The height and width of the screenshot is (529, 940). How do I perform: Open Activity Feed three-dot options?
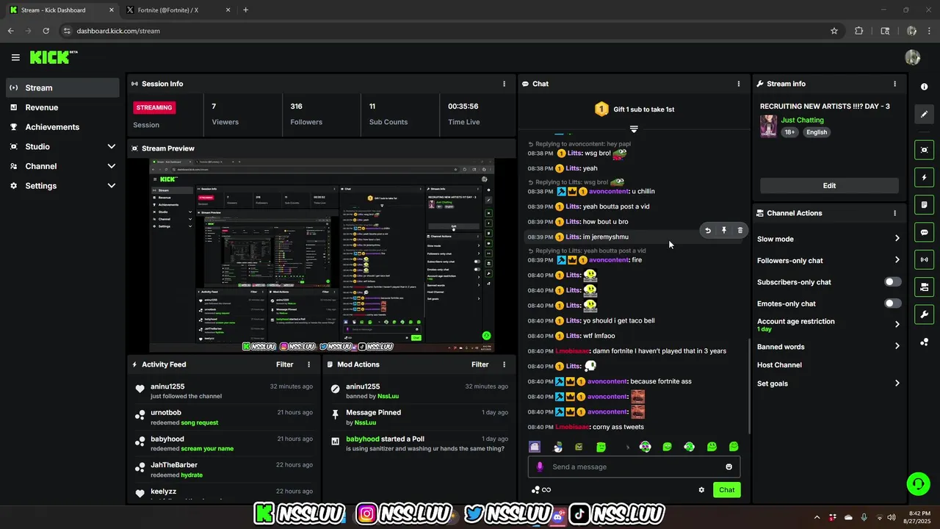308,364
